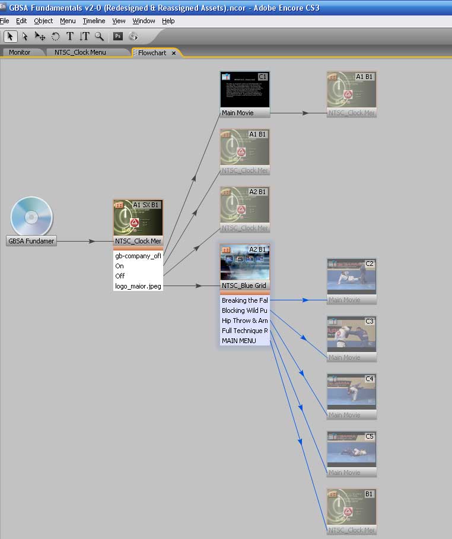Image resolution: width=452 pixels, height=539 pixels.
Task: Pick the horizontal Text tool
Action: coord(70,36)
